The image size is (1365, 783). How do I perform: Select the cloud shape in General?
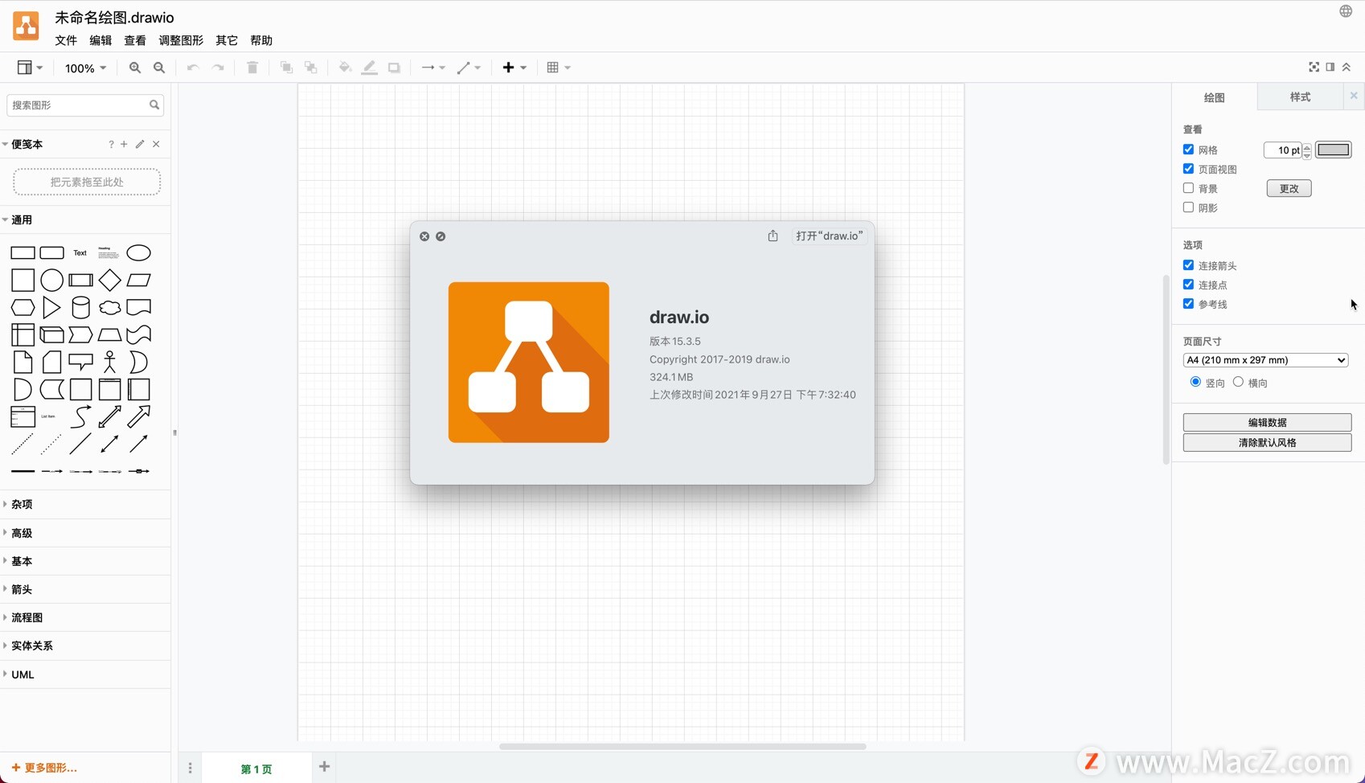point(110,307)
